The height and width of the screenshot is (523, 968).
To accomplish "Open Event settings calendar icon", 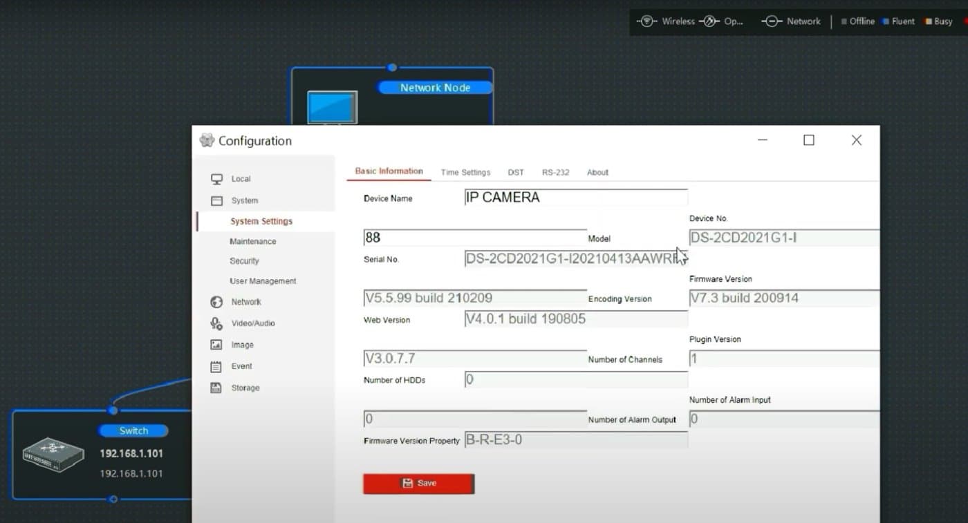I will tap(217, 366).
